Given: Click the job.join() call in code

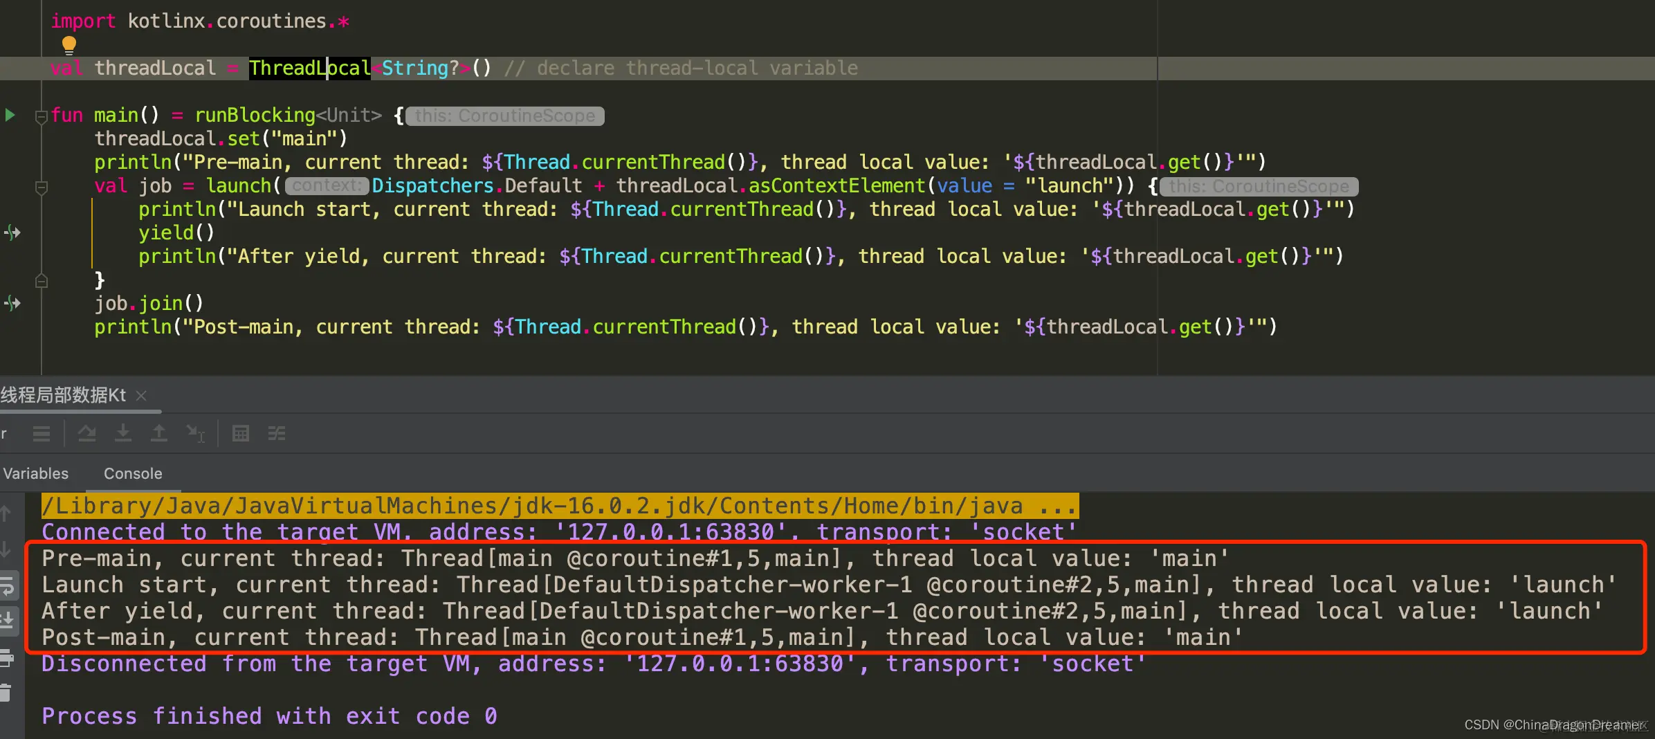Looking at the screenshot, I should click(x=149, y=304).
